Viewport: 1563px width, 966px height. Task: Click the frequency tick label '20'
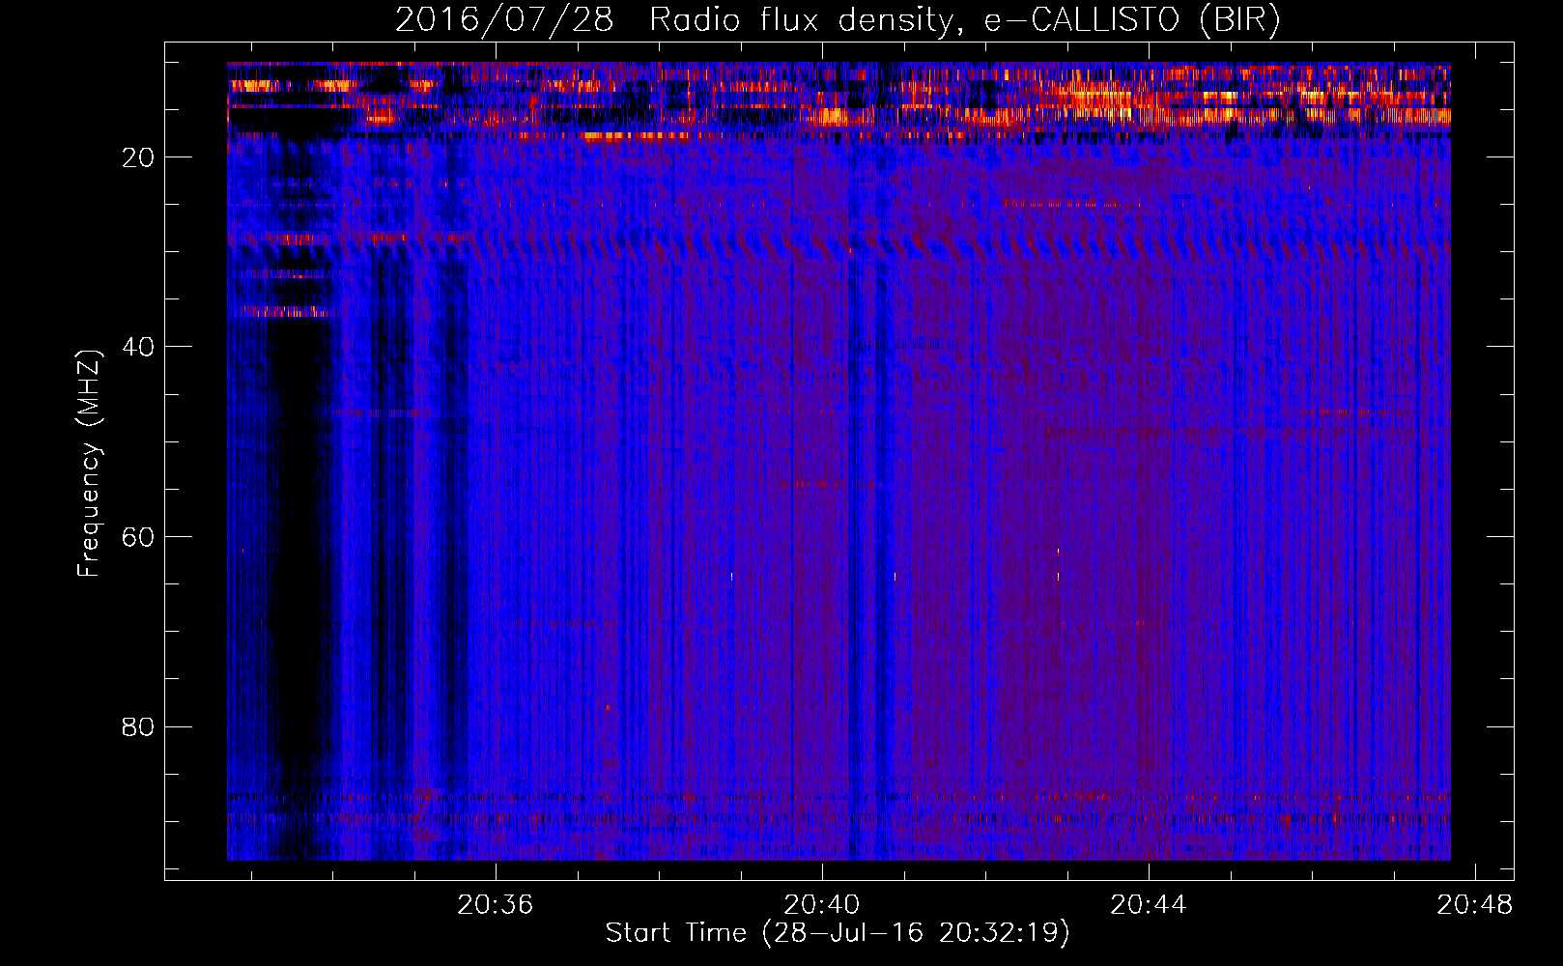click(x=138, y=157)
